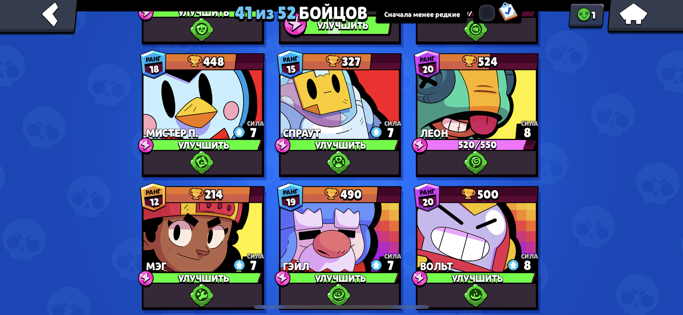Tap Leon's green spiral gadget icon
This screenshot has height=315, width=683.
click(x=476, y=162)
